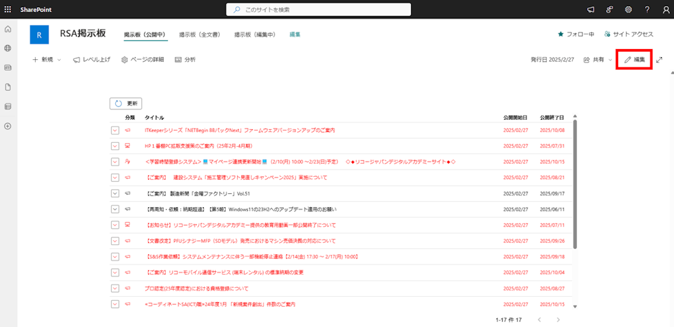Expand the Windows11の23H2 row chevron
Image resolution: width=674 pixels, height=327 pixels.
pyautogui.click(x=115, y=209)
